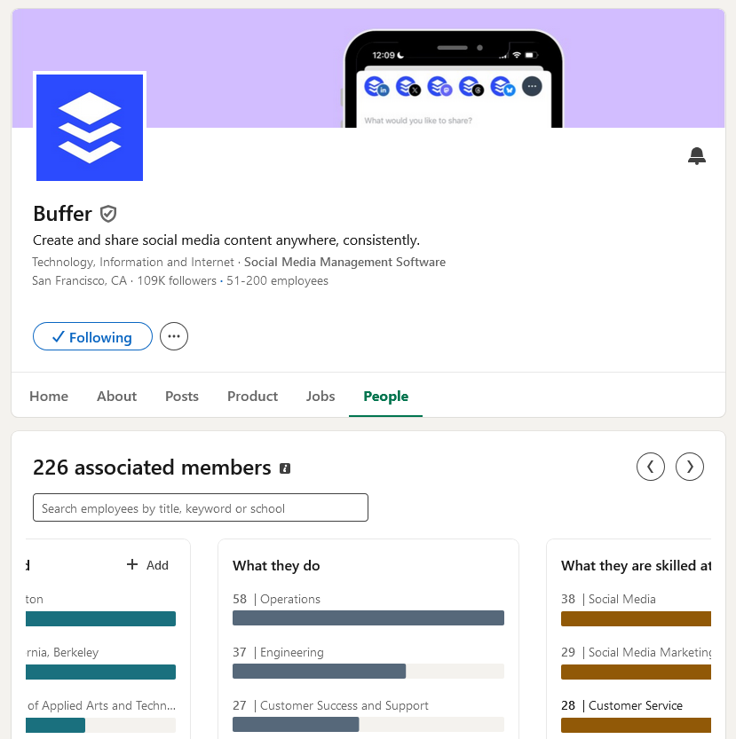Filter by the Operations bar
736x739 pixels.
(x=368, y=617)
